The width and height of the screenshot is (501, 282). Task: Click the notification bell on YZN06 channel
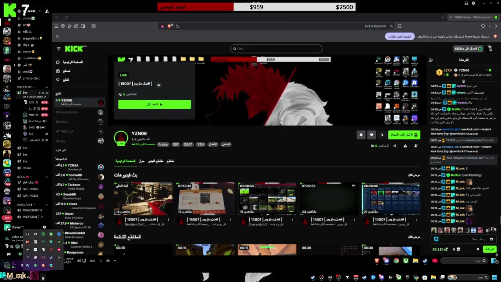[361, 135]
